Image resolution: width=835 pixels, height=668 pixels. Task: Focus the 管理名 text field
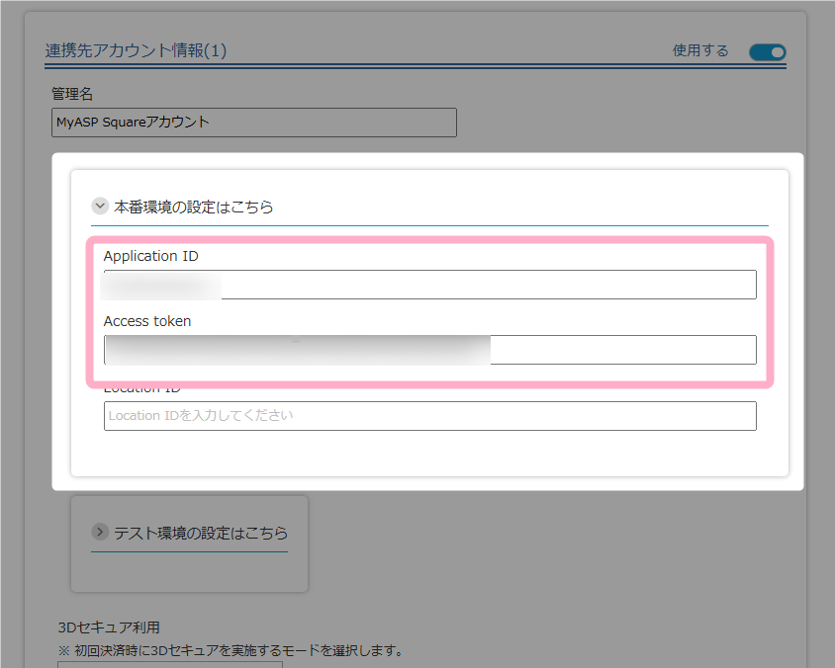coord(253,123)
